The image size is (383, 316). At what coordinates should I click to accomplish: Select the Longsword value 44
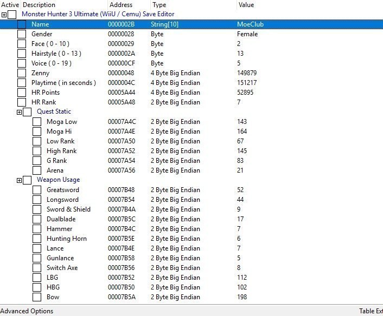point(240,200)
